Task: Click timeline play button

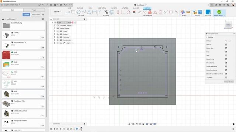Action: [x=58, y=129]
